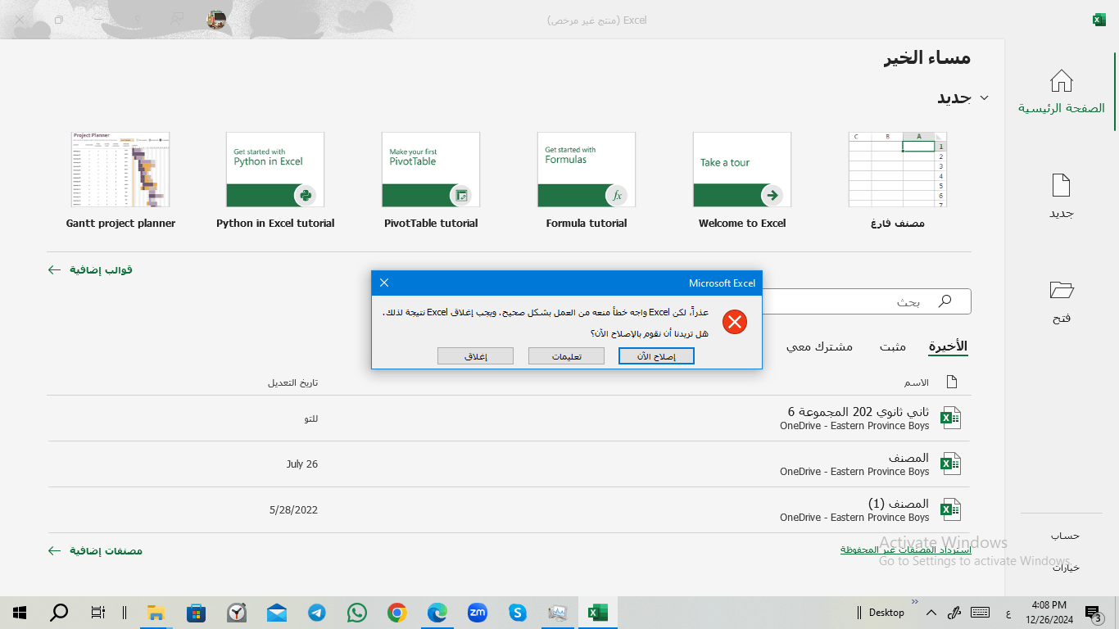
Task: Click the touch keyboard tray icon
Action: 979,612
